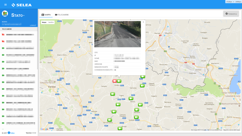Select the red offline camera marker near Rodero
The width and height of the screenshot is (242, 136).
click(x=115, y=81)
